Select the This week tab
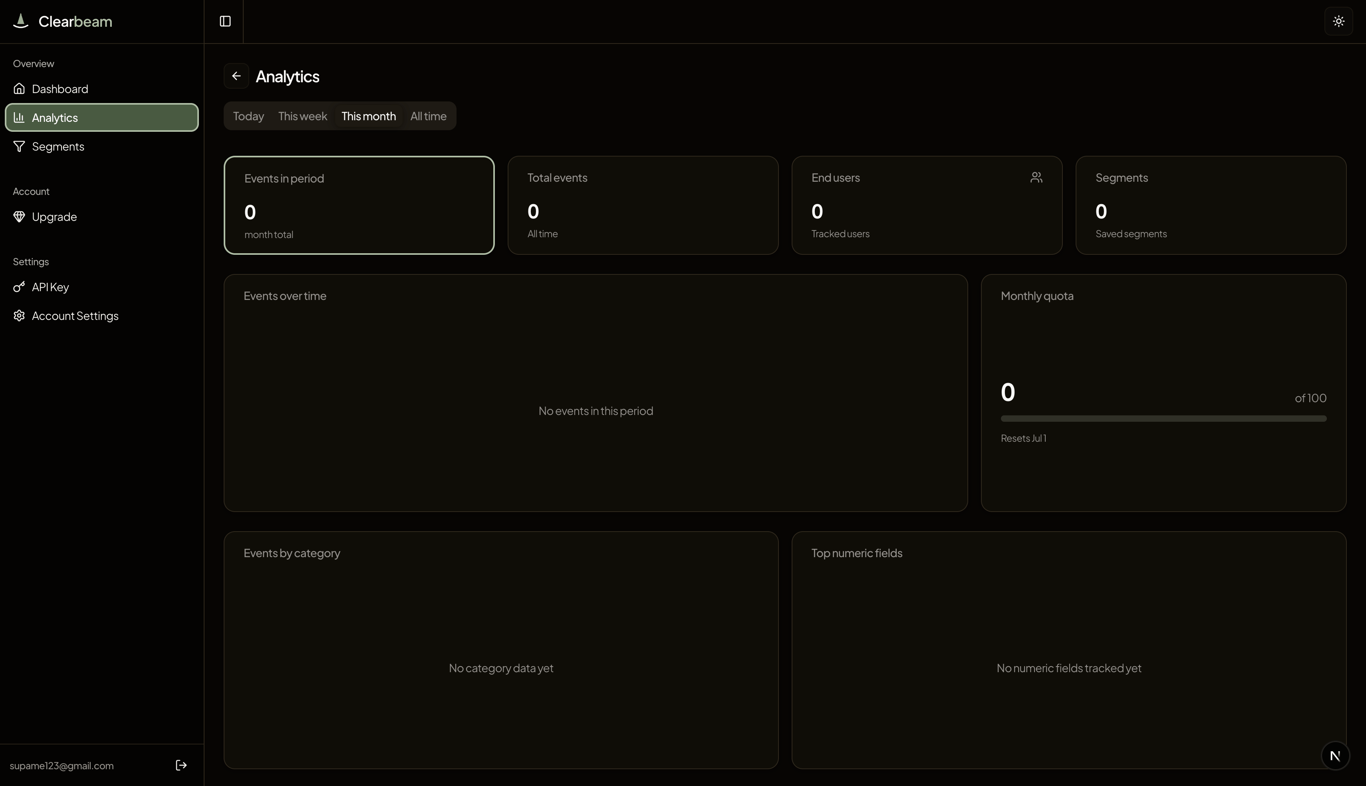The image size is (1366, 786). tap(303, 116)
